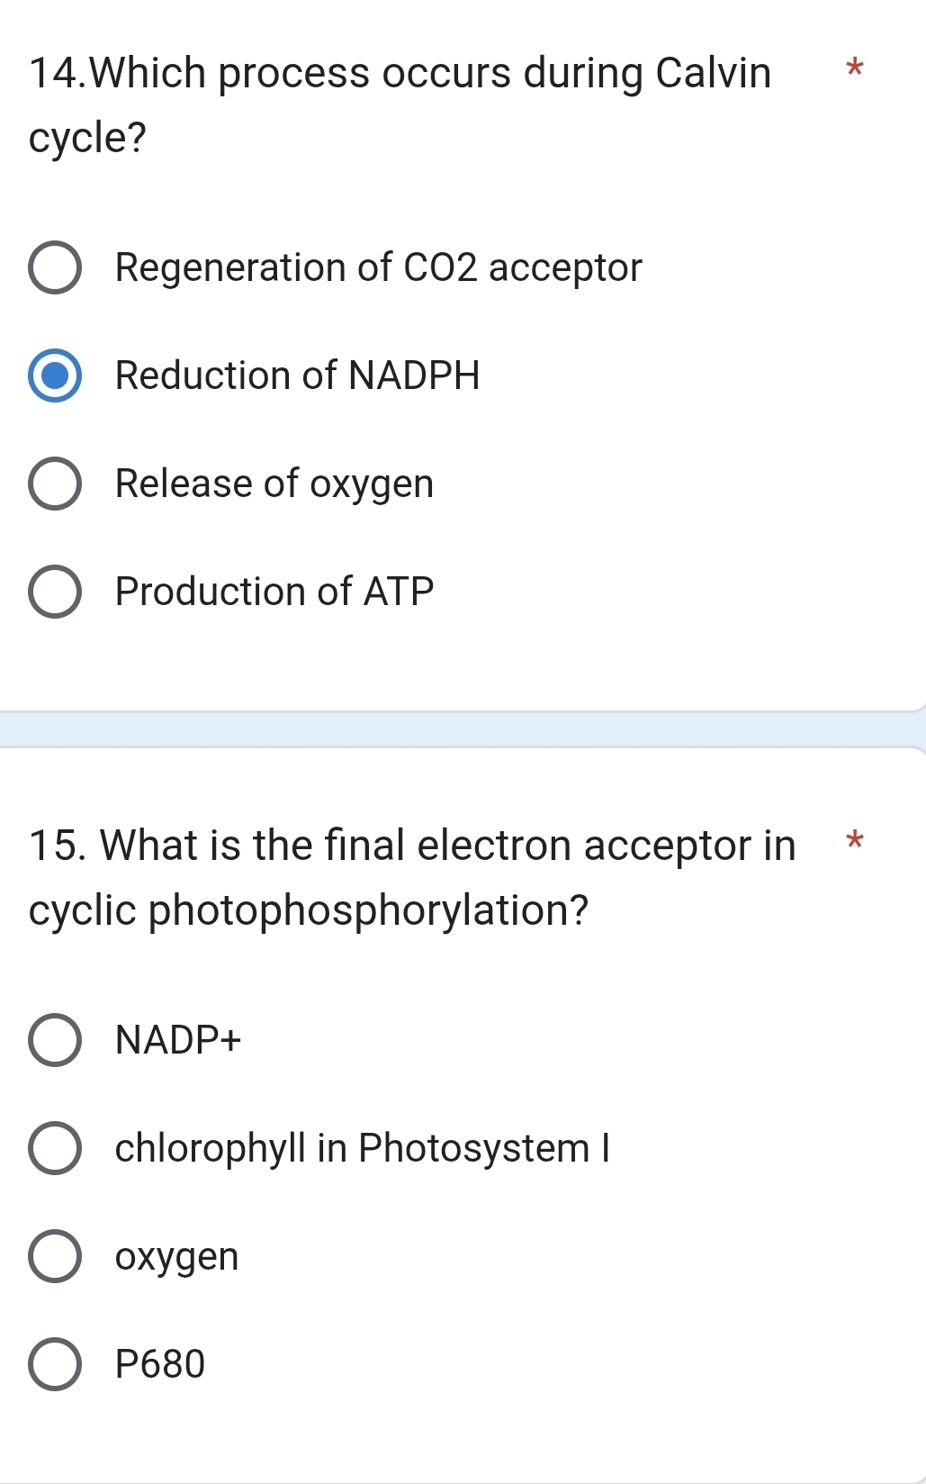The width and height of the screenshot is (926, 1484).
Task: Select "NADP+" for question 15
Action: click(x=57, y=1040)
